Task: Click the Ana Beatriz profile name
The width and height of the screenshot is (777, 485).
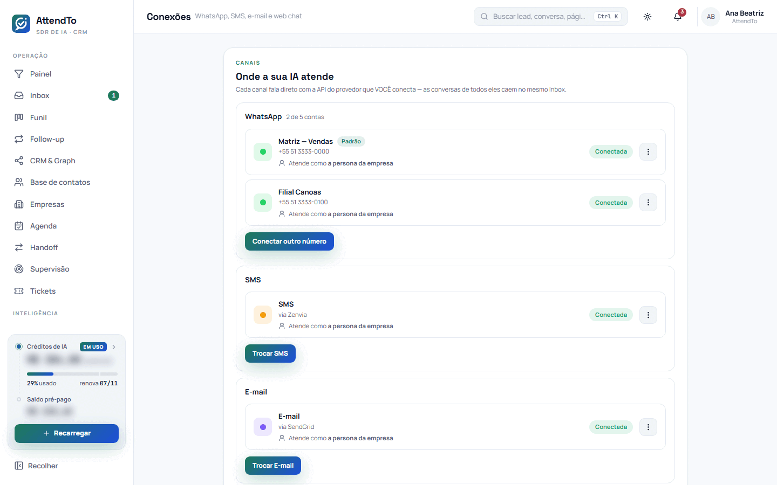Action: click(x=745, y=13)
